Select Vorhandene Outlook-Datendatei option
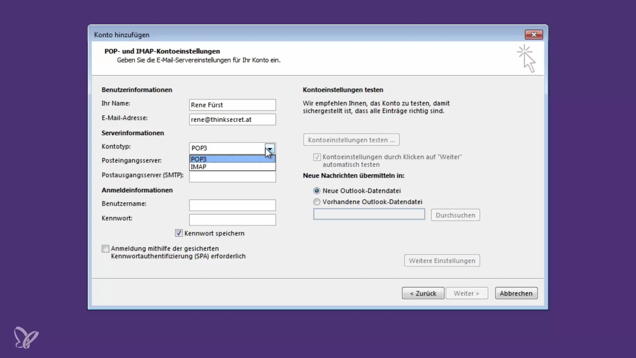This screenshot has height=358, width=636. [317, 202]
